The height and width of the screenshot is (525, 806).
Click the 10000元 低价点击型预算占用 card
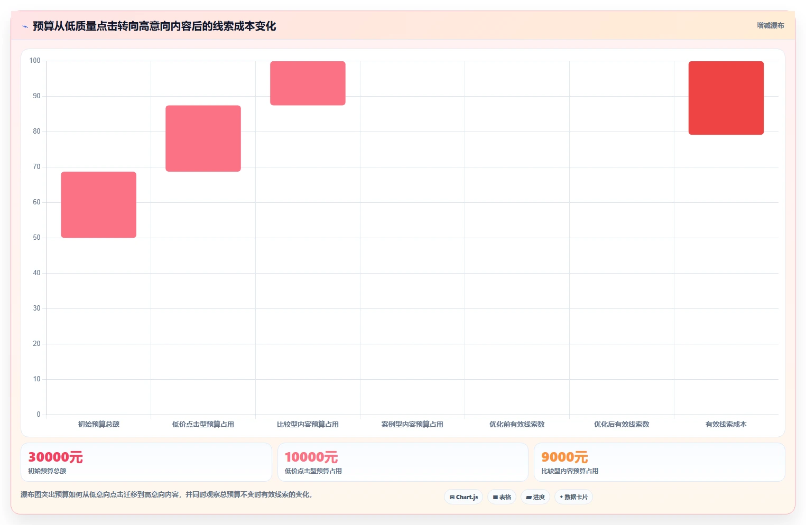tap(403, 462)
